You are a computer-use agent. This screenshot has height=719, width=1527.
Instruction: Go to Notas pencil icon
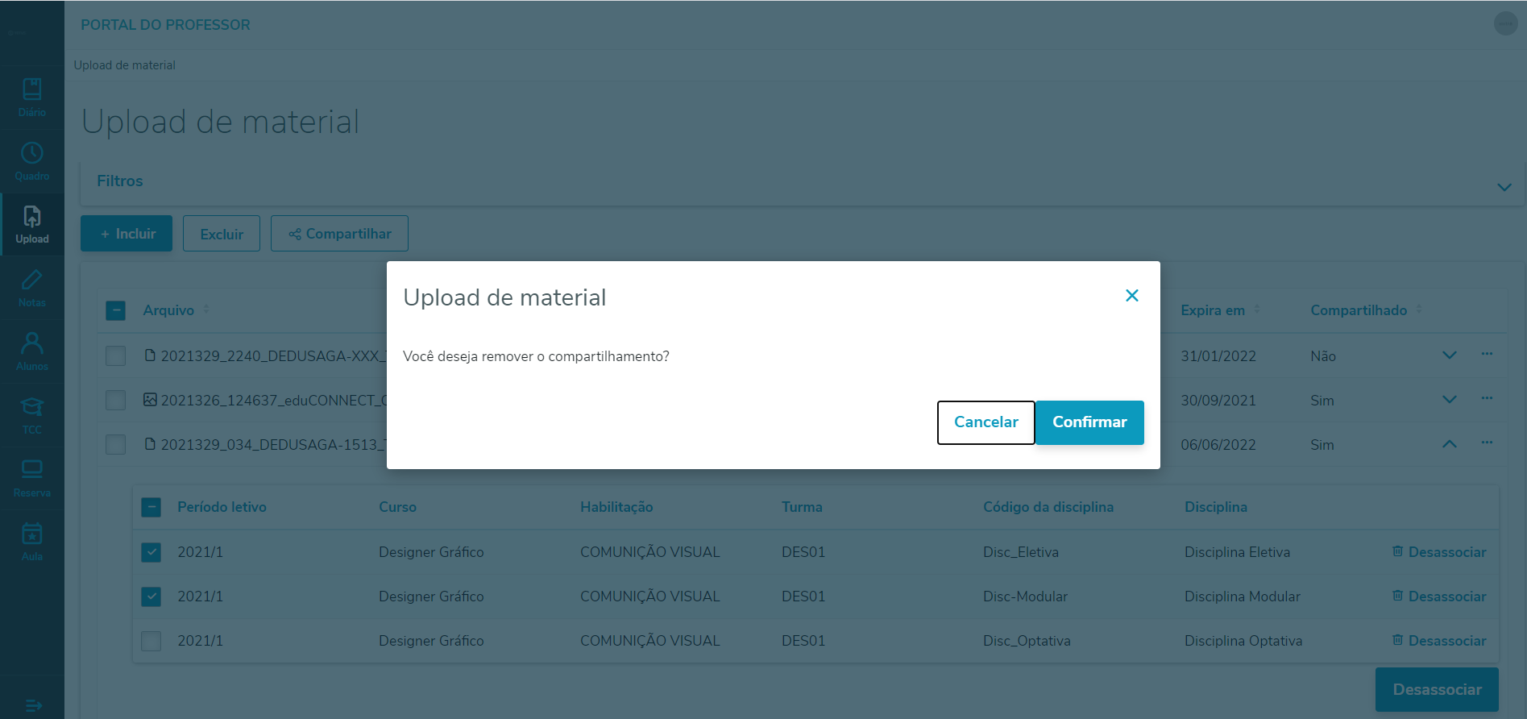pos(32,288)
